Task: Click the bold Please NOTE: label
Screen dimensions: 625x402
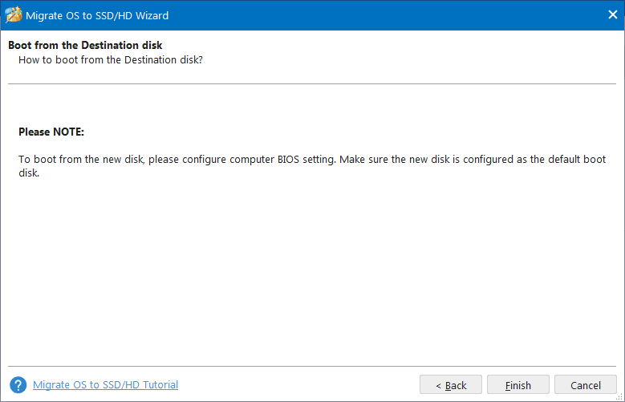Action: (51, 132)
